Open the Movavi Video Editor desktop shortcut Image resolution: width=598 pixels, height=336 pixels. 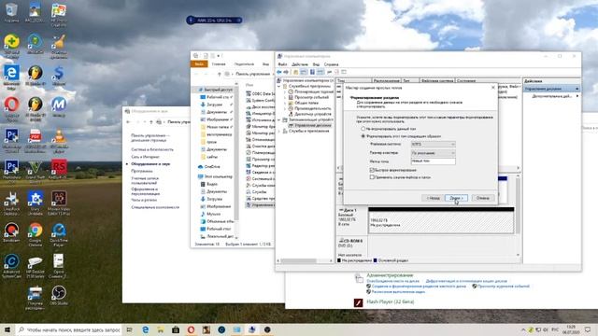click(58, 203)
